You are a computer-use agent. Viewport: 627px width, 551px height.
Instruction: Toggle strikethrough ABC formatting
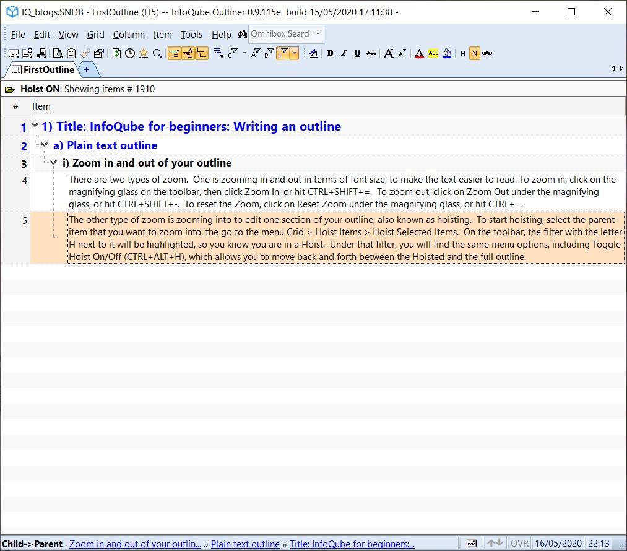tap(371, 53)
